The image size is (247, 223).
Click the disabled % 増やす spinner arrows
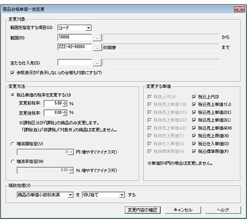point(71,170)
